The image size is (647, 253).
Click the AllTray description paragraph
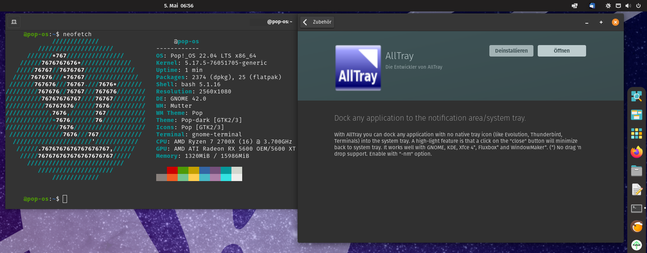click(x=458, y=144)
